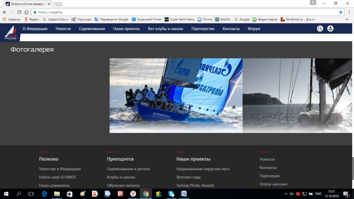Open Переводчик Google bookmark
Screen dimensions: 354x199
point(112,19)
